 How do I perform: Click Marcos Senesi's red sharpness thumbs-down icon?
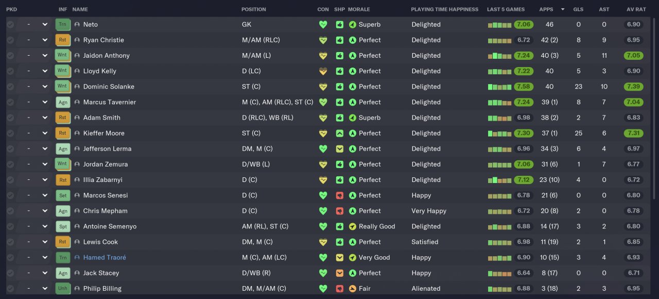click(x=340, y=195)
